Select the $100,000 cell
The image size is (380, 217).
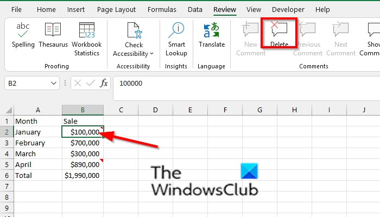83,132
